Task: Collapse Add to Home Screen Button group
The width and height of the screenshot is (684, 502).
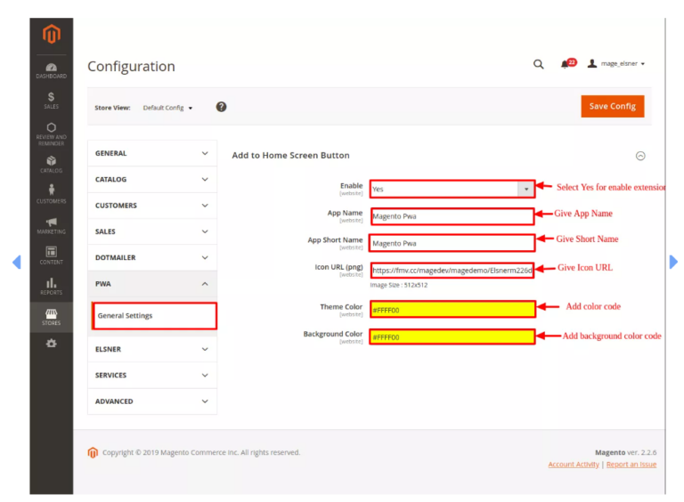Action: (x=640, y=156)
